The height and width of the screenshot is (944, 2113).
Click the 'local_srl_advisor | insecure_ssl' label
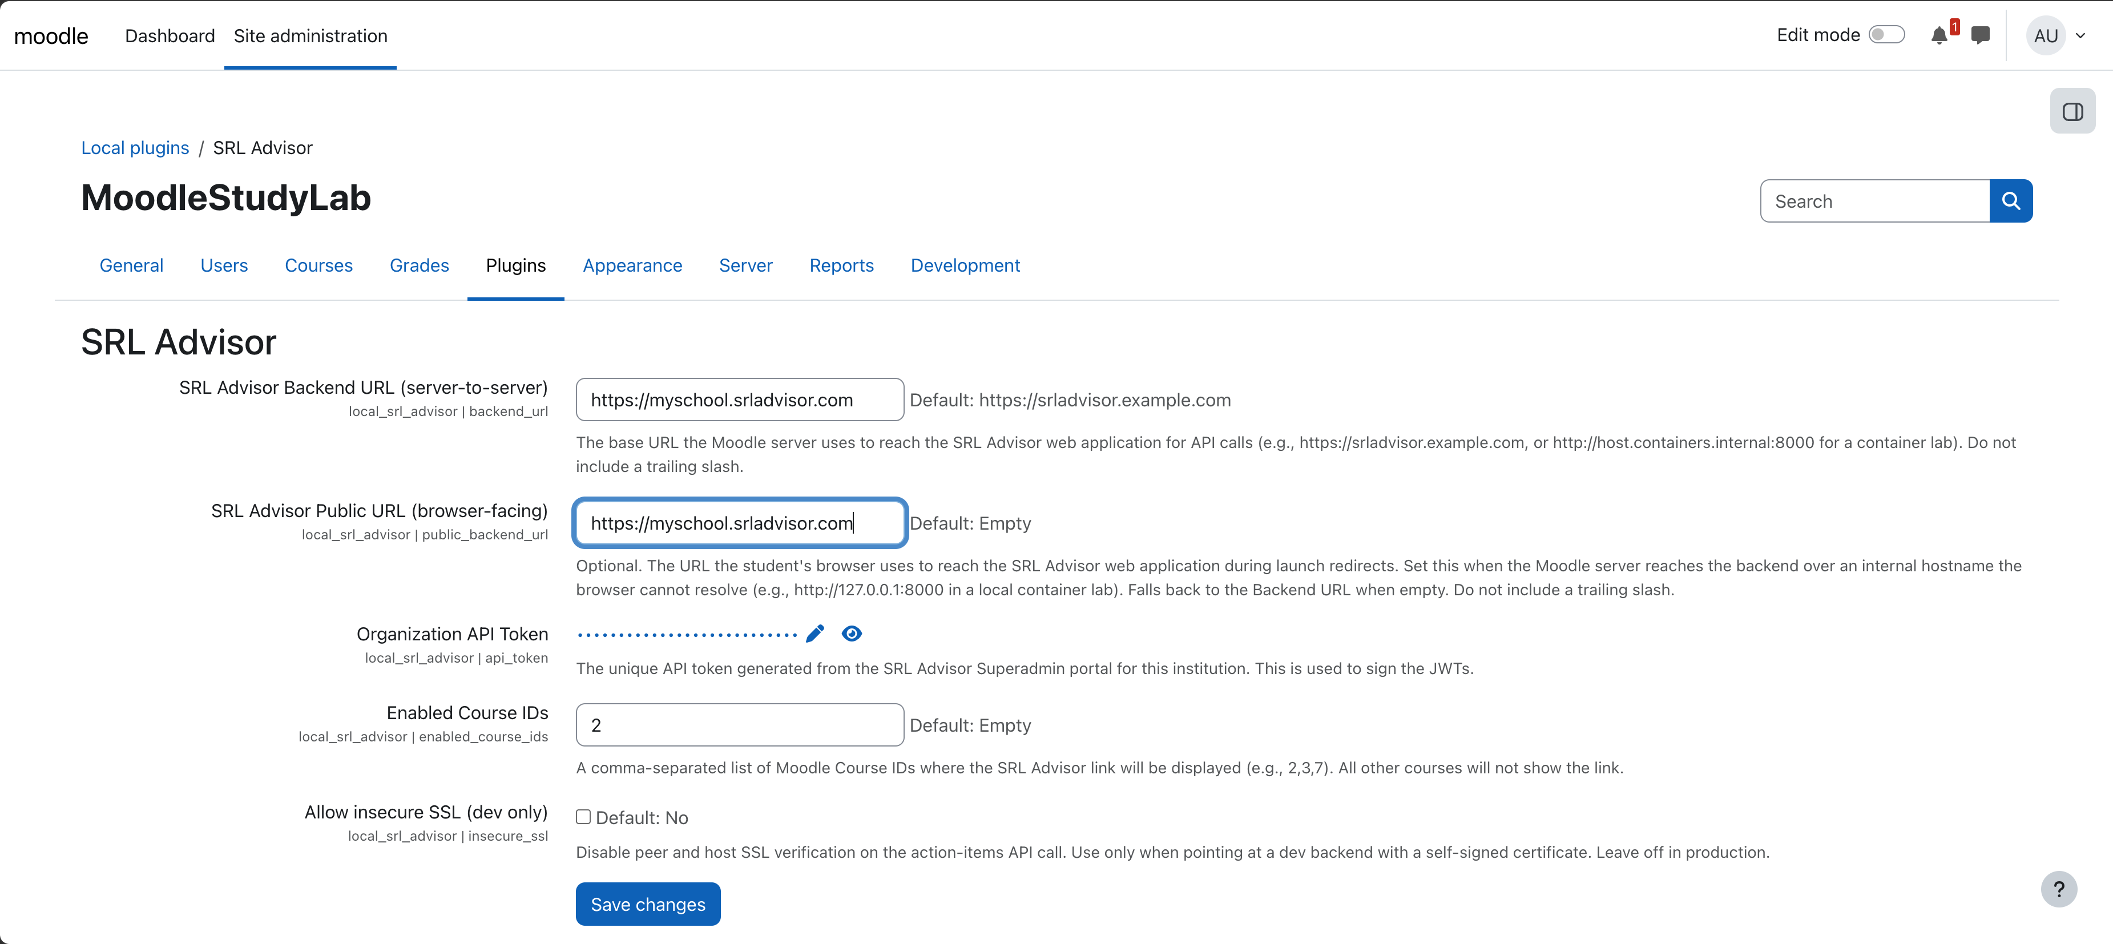point(448,836)
